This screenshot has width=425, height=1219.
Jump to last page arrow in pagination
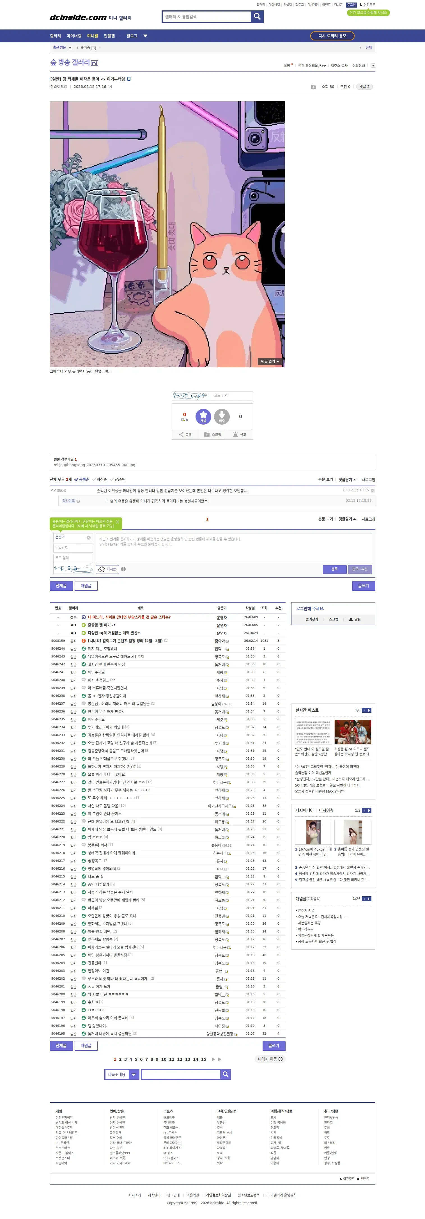point(220,1059)
